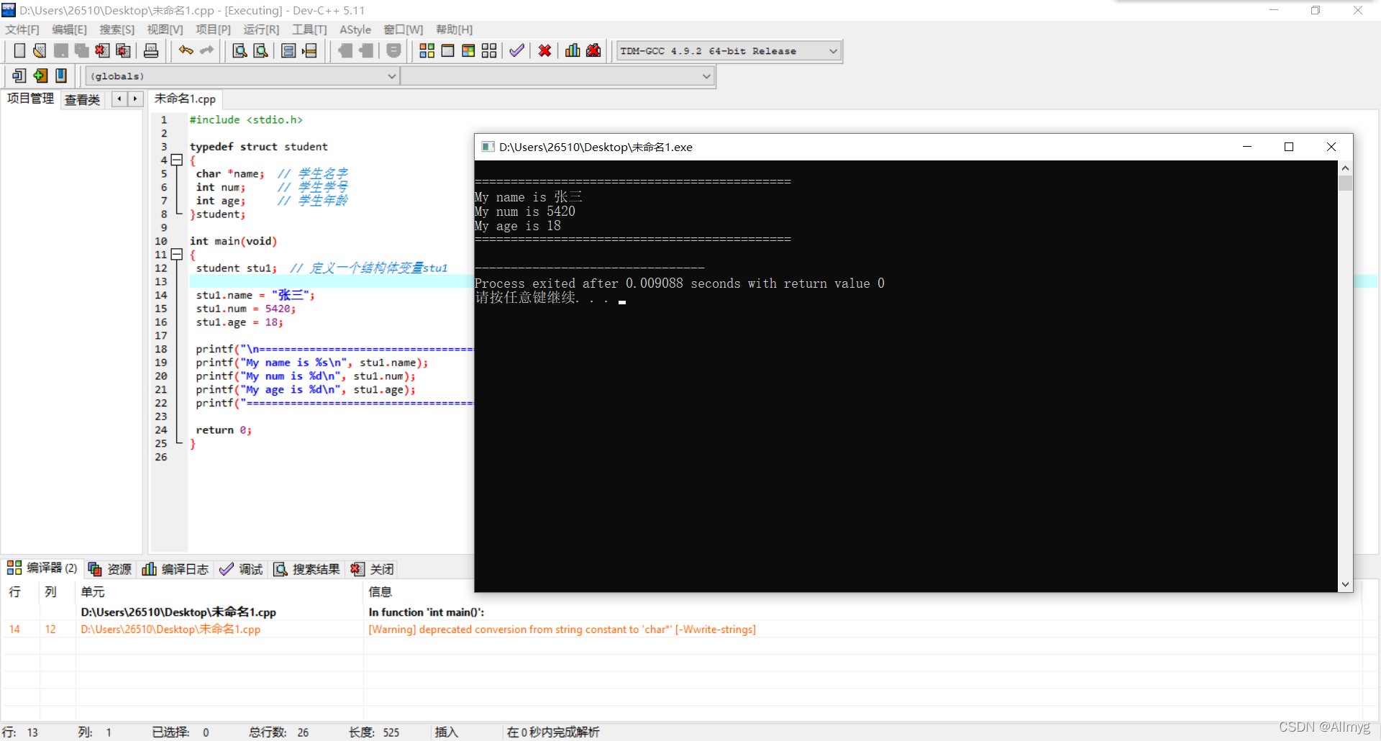Click the Run program icon

447,50
